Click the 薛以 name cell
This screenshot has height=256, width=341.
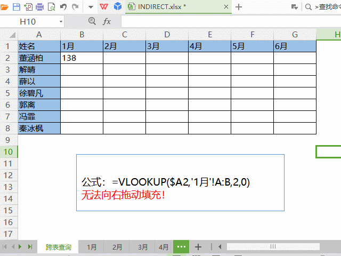(x=39, y=82)
